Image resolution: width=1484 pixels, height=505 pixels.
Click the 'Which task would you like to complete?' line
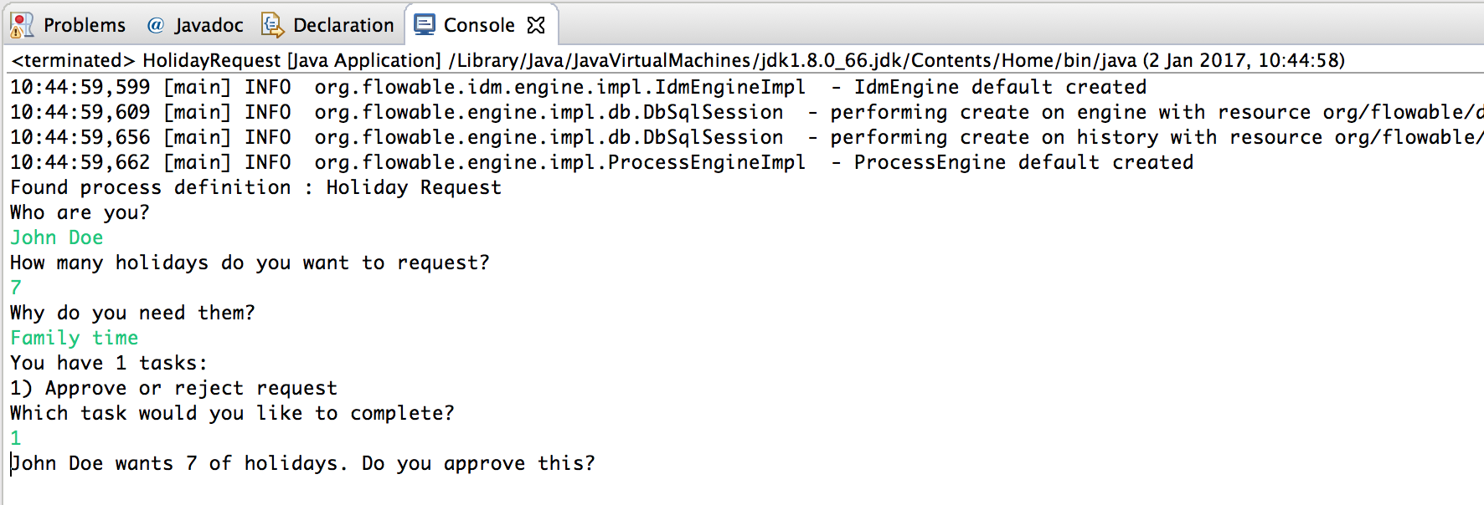232,413
